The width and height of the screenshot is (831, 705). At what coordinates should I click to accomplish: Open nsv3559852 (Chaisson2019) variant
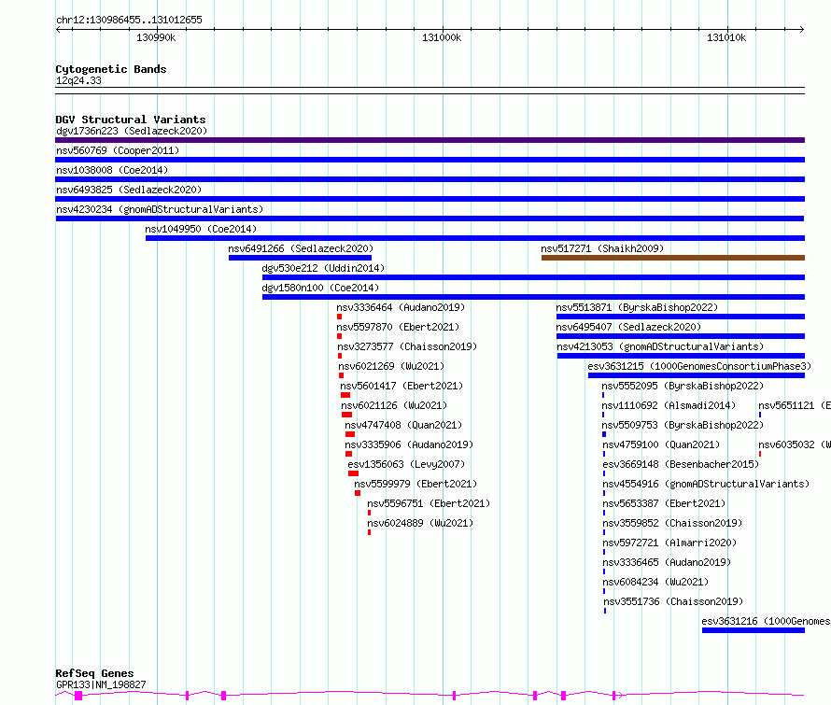click(x=672, y=523)
